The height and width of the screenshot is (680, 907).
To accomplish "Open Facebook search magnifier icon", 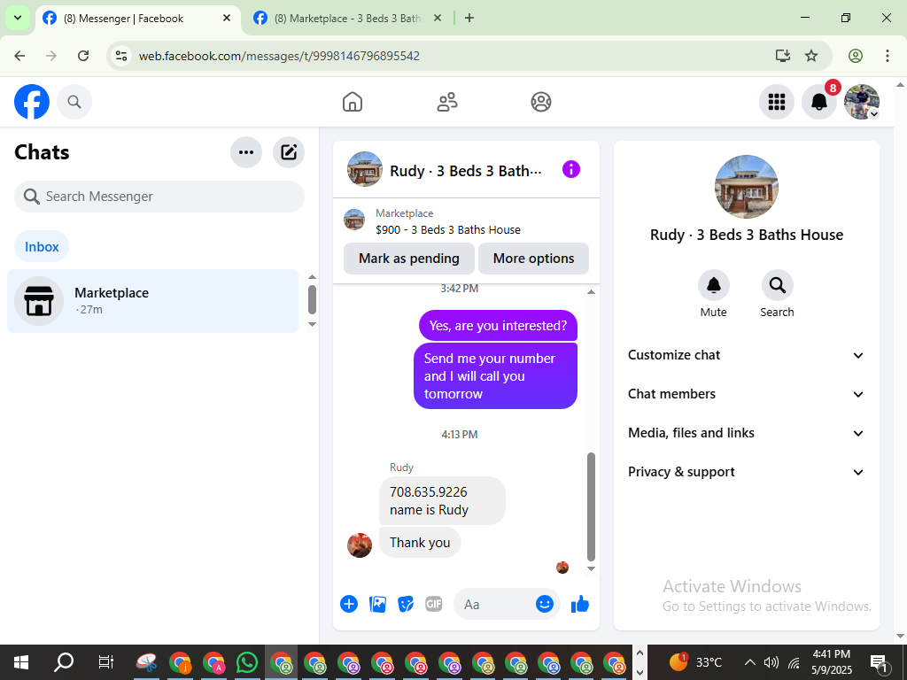I will pyautogui.click(x=74, y=102).
